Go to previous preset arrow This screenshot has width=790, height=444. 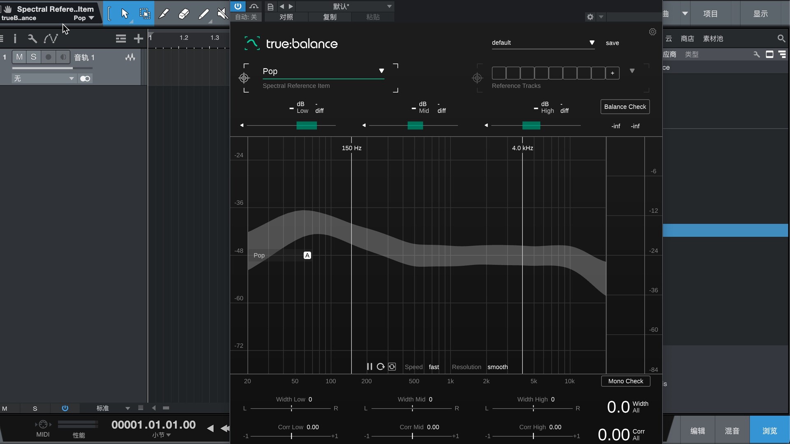282,7
